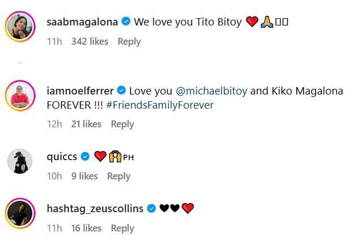Click saabmagalona's verified badge icon

point(126,22)
